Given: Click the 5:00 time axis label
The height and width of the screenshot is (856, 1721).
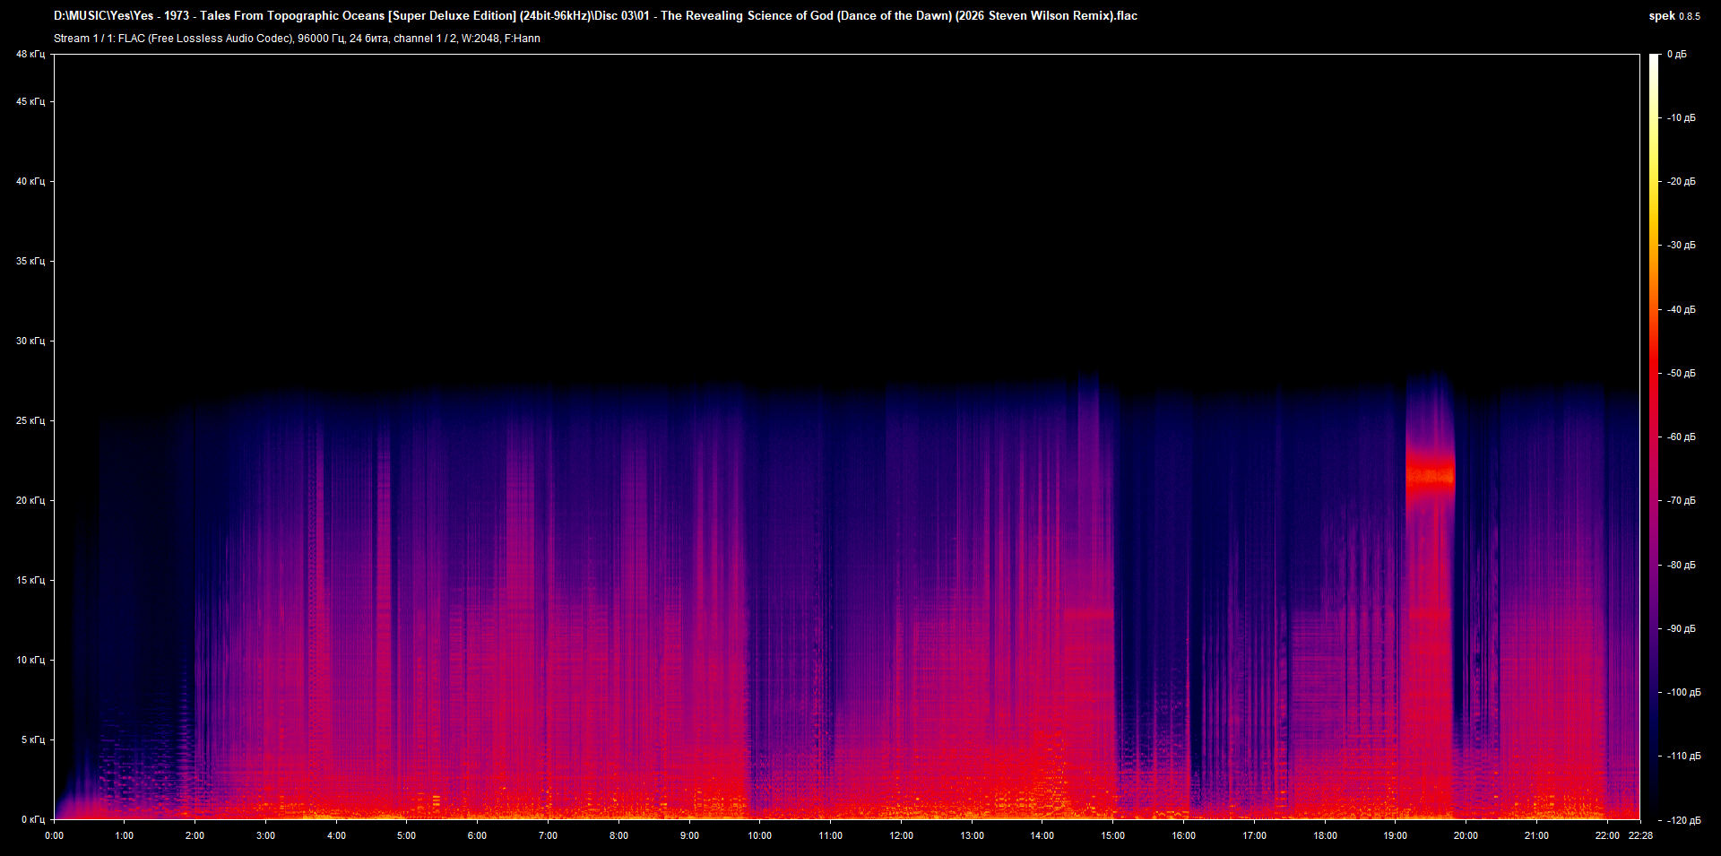Looking at the screenshot, I should (x=407, y=836).
